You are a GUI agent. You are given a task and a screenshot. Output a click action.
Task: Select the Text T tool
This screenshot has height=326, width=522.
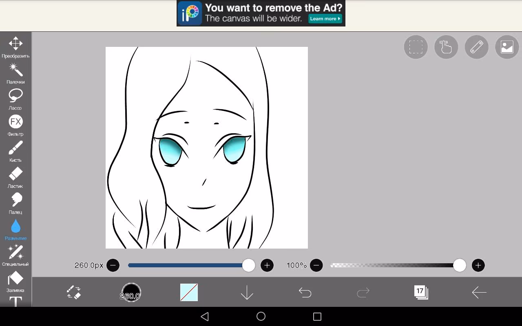click(x=15, y=302)
